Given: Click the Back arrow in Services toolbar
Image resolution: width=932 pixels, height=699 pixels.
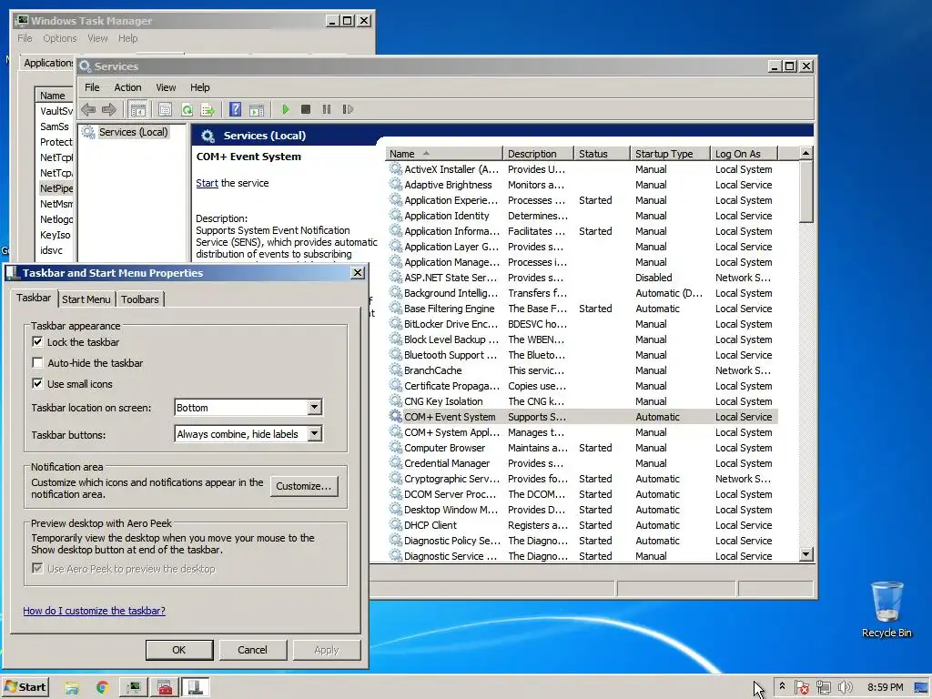Looking at the screenshot, I should pos(88,109).
